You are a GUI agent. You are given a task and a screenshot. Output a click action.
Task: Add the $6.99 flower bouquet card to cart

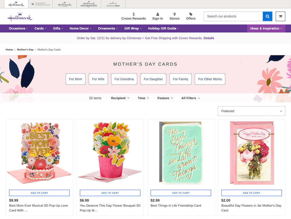[110, 193]
